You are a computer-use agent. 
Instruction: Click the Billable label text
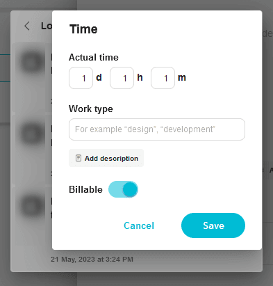tap(85, 189)
